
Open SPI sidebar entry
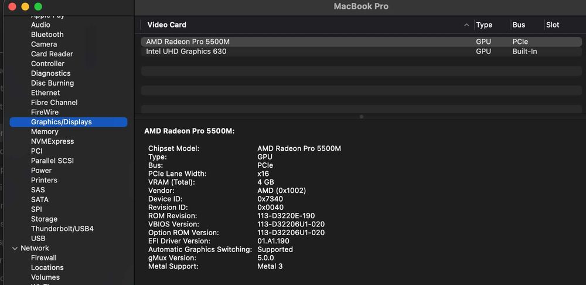tap(36, 209)
